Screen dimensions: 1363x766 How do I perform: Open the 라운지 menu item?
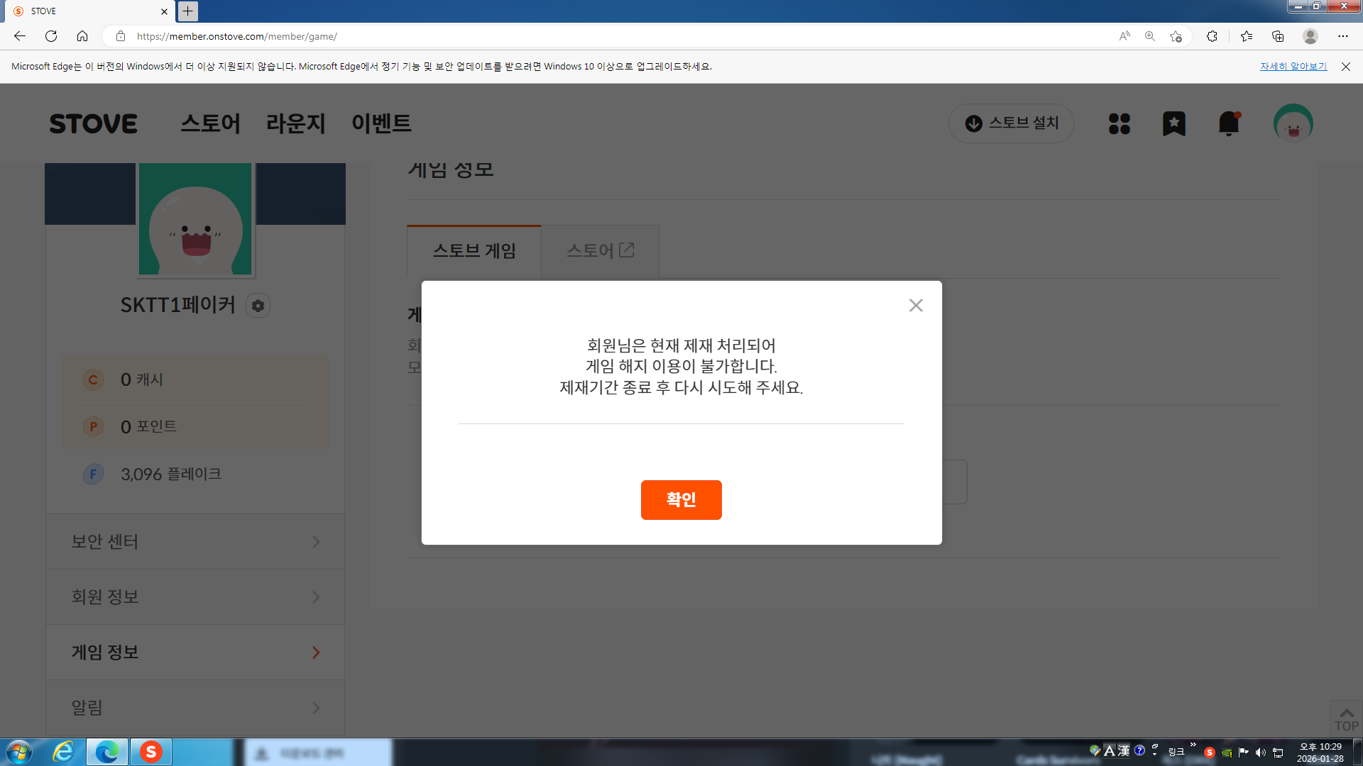295,123
